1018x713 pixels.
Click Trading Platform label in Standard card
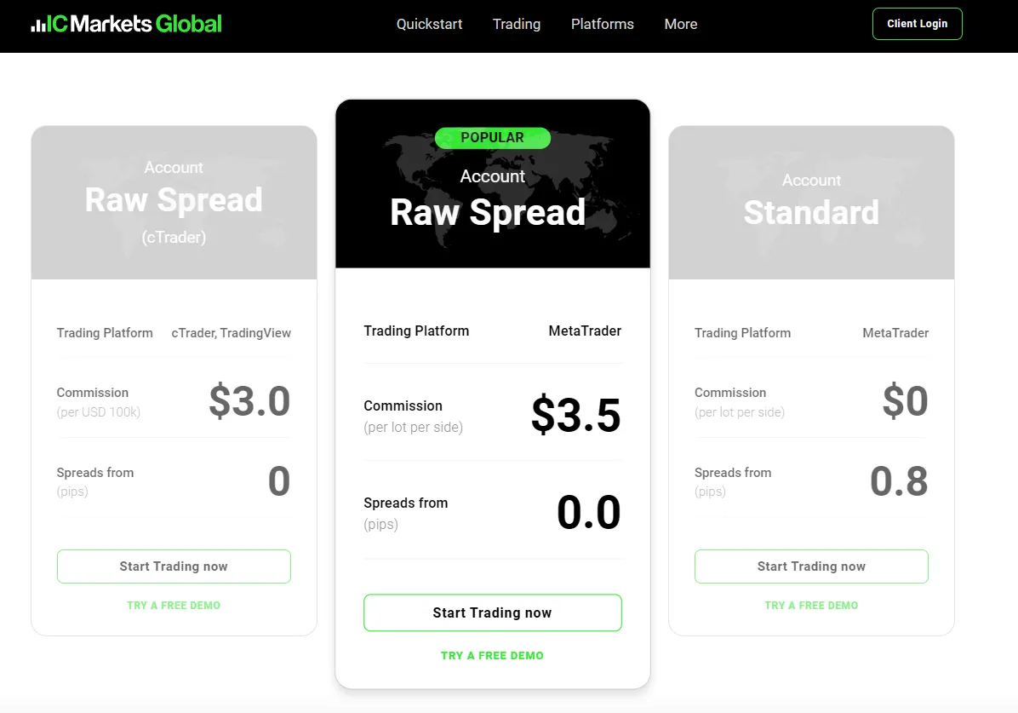(x=743, y=333)
